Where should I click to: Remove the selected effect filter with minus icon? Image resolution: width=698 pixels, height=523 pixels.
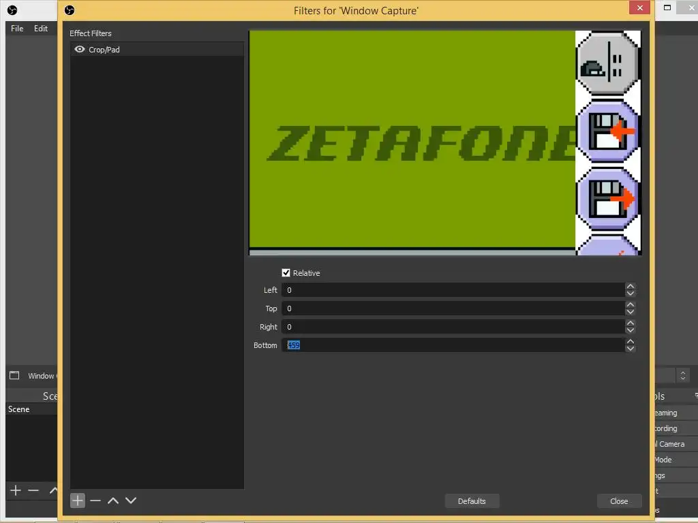tap(95, 501)
